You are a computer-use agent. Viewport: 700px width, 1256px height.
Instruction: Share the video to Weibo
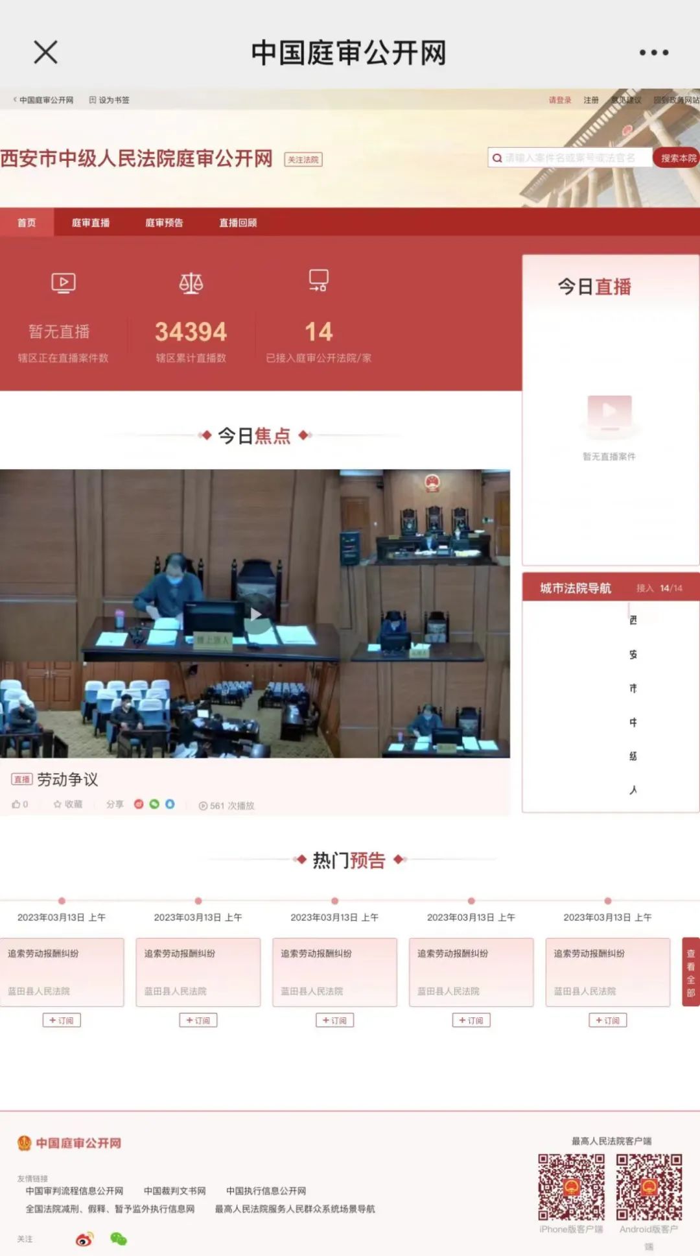tap(139, 804)
